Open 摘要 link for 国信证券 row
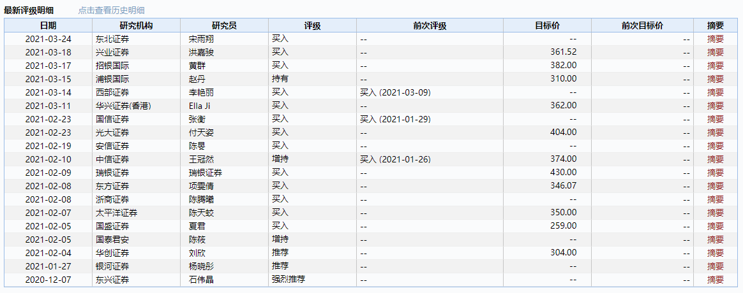Viewport: 743px width, 293px height. pos(716,119)
